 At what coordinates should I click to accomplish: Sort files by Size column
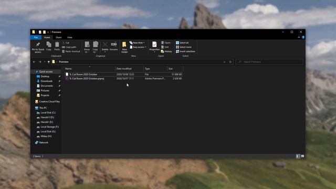(175, 69)
